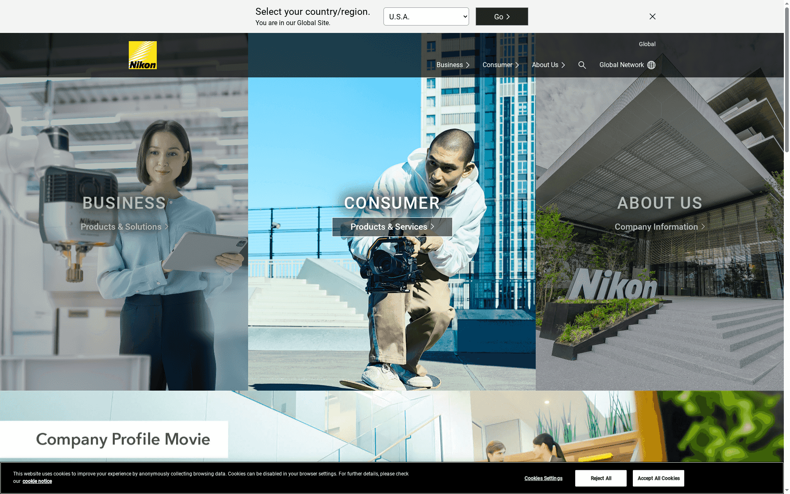Open Products & Services under Consumer
Image resolution: width=790 pixels, height=494 pixels.
(x=391, y=227)
